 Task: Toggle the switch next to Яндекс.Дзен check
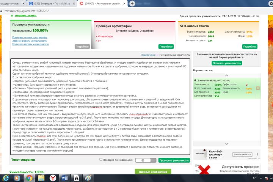(146, 160)
